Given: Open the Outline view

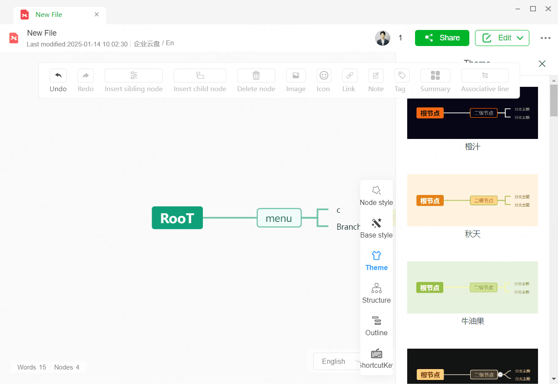Looking at the screenshot, I should click(376, 326).
